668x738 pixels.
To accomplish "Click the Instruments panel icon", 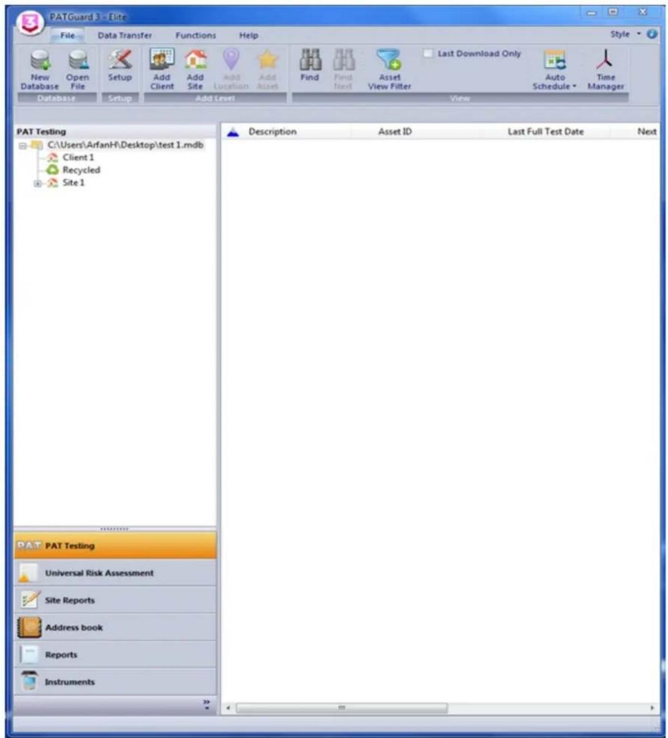I will tap(29, 681).
